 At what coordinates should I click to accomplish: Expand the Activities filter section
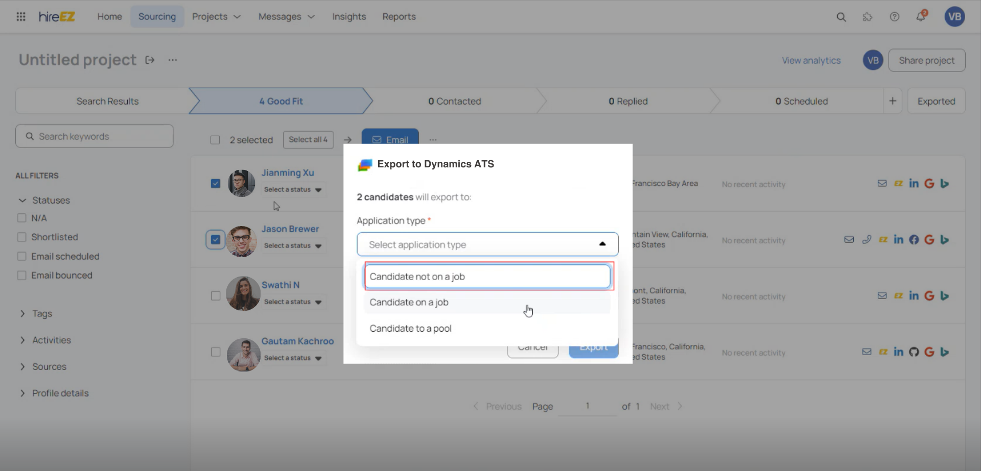tap(45, 340)
